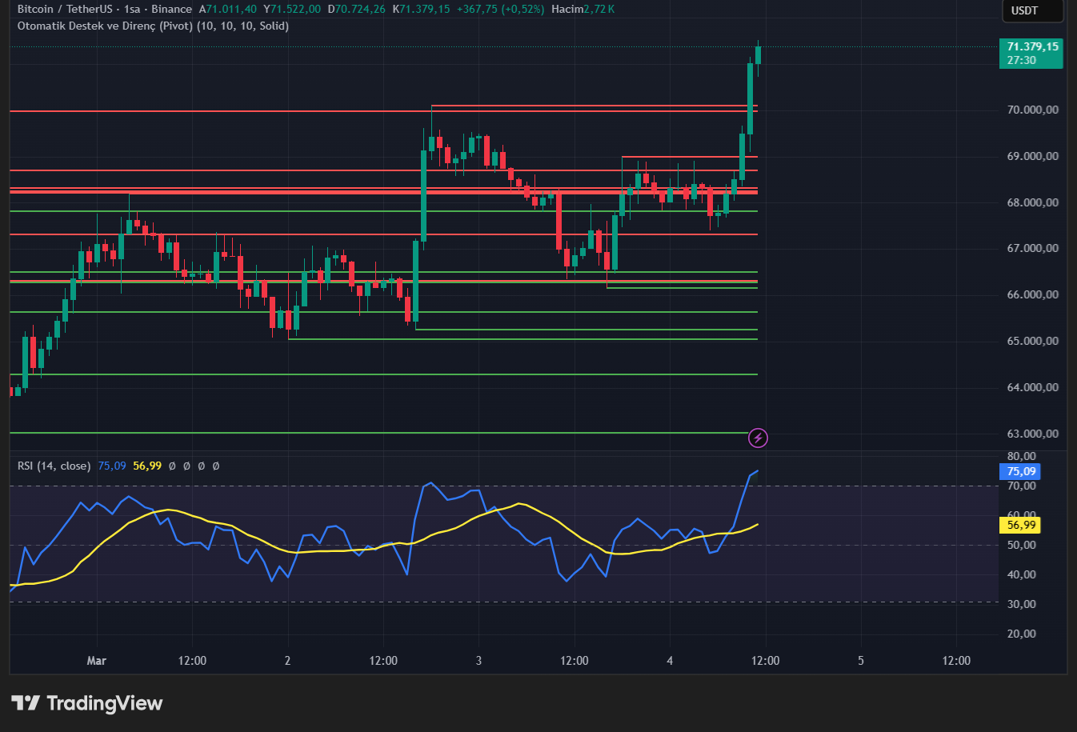
Task: Select the percent change +0,52% value
Action: coord(522,10)
